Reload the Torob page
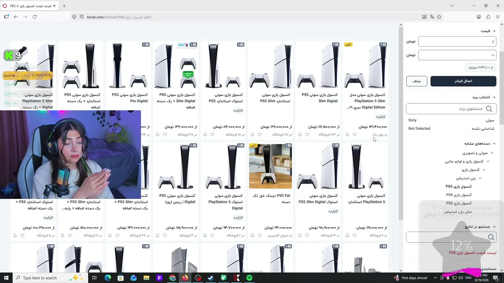The width and height of the screenshot is (504, 283). tap(35, 17)
